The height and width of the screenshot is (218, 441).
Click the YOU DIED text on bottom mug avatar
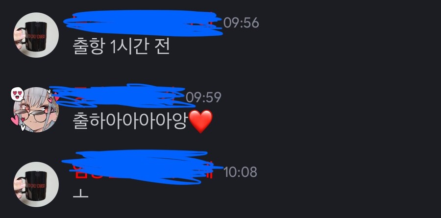(x=36, y=186)
